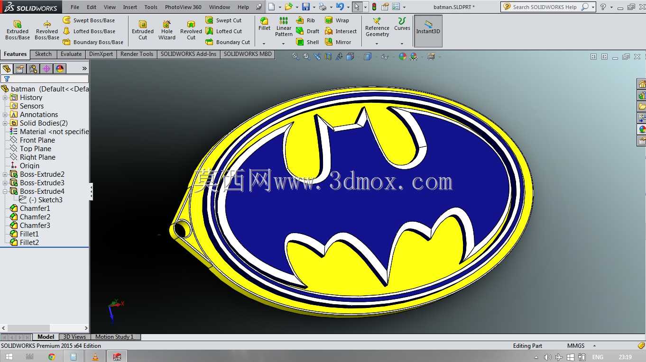
Task: Expand the Fillet dropdown arrow
Action: [264, 44]
